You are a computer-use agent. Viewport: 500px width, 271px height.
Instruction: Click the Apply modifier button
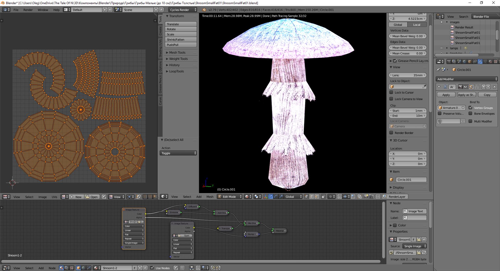[446, 95]
